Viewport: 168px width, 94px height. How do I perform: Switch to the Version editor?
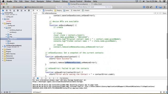[151, 7]
